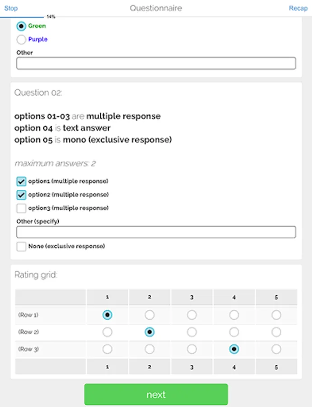Uncheck option2 (multiple response) checkbox
Screen dimensions: 312x407
[21, 195]
